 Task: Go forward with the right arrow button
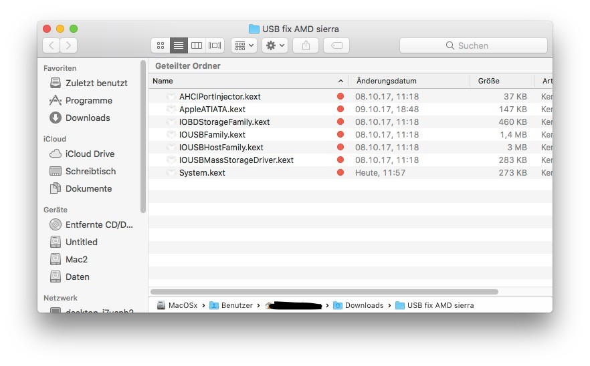click(x=68, y=45)
